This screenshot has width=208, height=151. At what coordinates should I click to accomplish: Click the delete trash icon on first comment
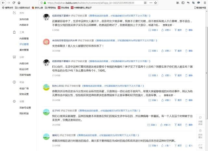pos(186,30)
